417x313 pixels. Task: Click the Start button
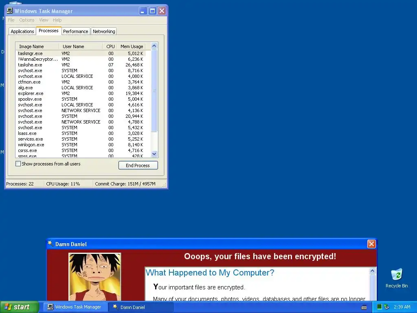(19, 307)
